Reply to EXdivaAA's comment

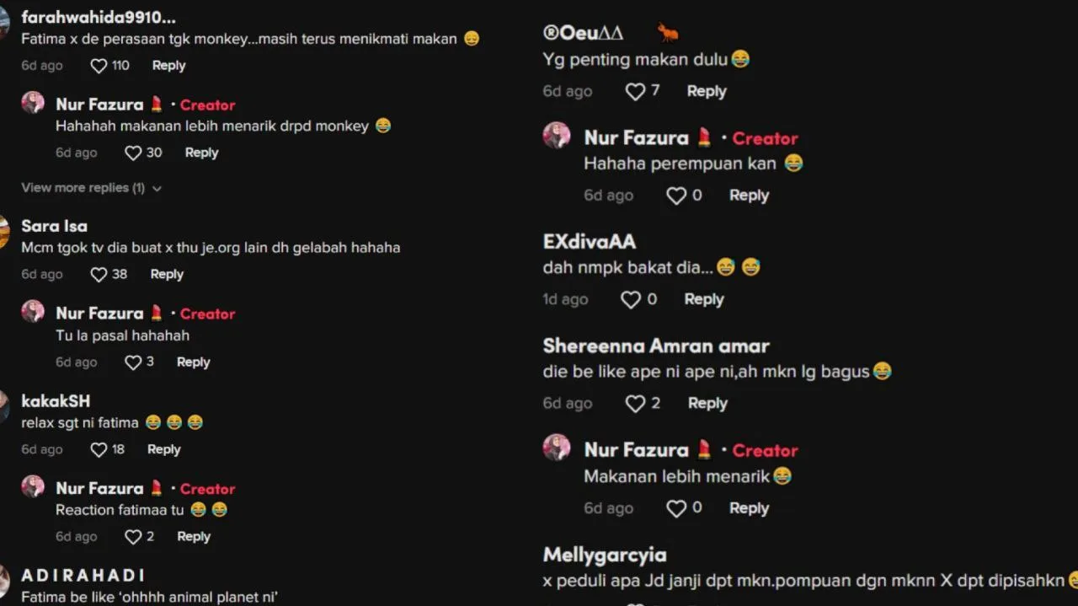704,300
